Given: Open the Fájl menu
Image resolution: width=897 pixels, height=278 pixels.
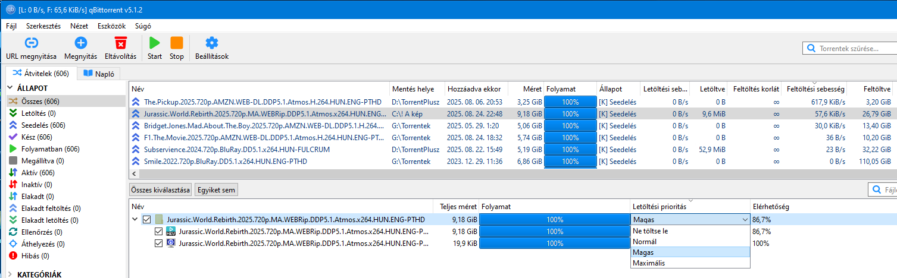Looking at the screenshot, I should 11,26.
